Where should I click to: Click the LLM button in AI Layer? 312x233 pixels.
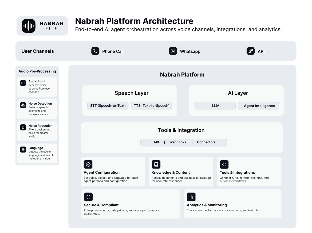(215, 106)
